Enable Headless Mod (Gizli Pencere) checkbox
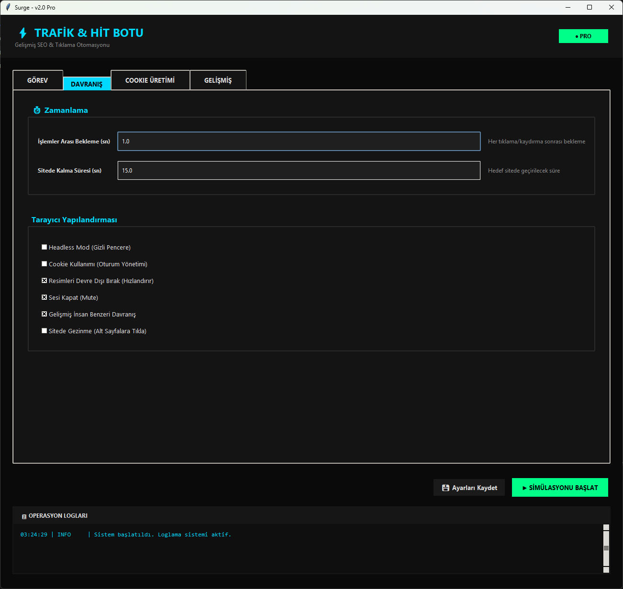The image size is (623, 589). coord(44,247)
